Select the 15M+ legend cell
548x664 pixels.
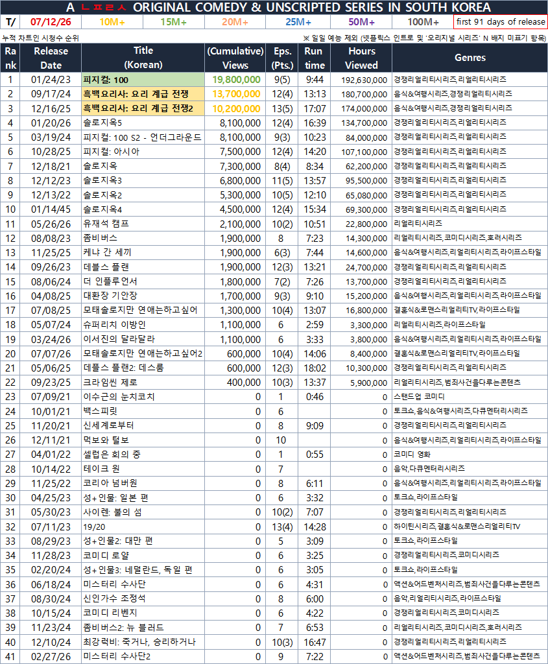click(174, 21)
